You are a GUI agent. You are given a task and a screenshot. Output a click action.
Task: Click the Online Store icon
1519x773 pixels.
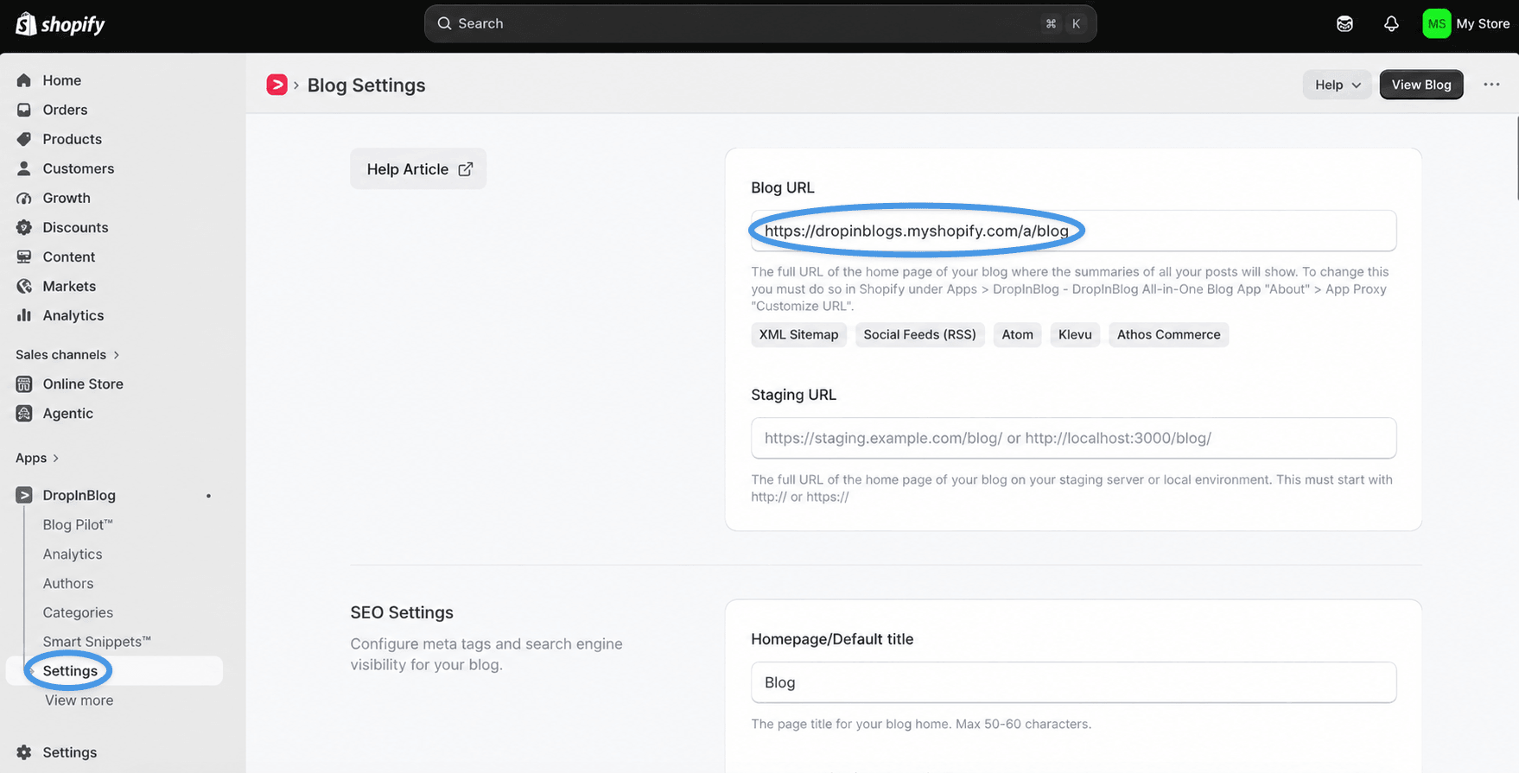click(24, 383)
